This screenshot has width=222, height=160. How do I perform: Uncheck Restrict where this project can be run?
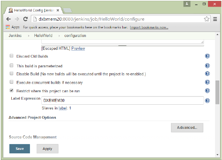click(x=11, y=90)
